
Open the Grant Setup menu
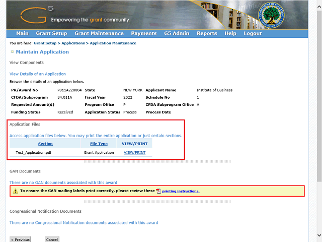click(51, 33)
